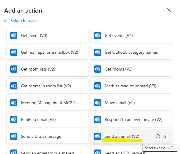Click Outlook icon beside Get event (V3)

(x=14, y=35)
